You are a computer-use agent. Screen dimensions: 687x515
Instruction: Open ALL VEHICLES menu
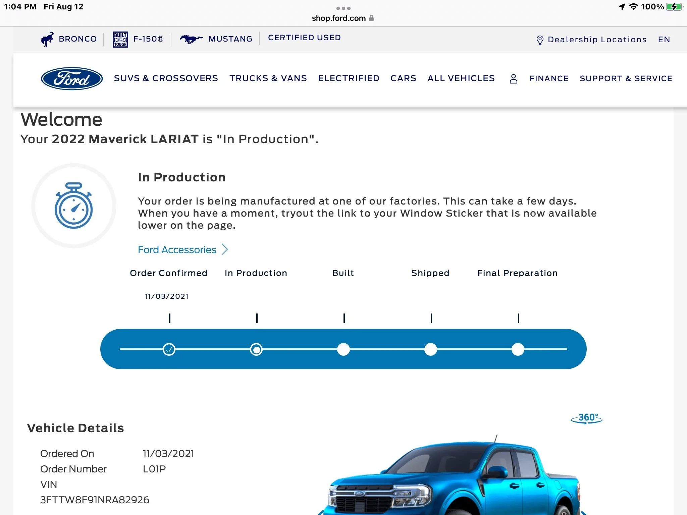(461, 78)
